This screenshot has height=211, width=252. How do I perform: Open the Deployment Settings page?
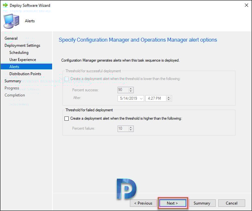click(22, 45)
